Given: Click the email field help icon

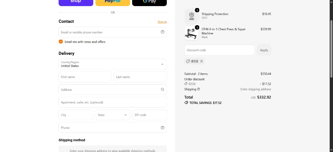Looking at the screenshot, I should click(163, 32).
